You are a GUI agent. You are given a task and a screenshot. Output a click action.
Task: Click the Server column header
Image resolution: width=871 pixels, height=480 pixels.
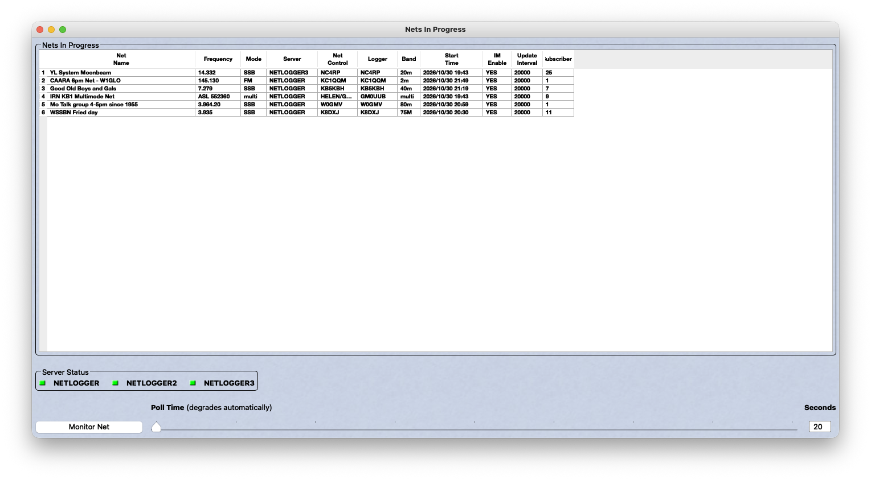[x=292, y=59]
